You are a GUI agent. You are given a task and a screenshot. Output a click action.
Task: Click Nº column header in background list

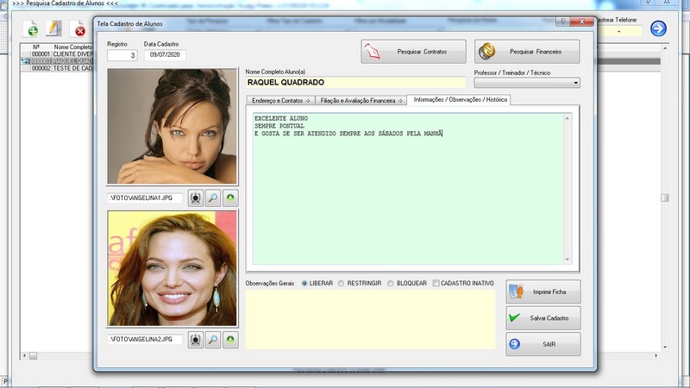click(36, 47)
